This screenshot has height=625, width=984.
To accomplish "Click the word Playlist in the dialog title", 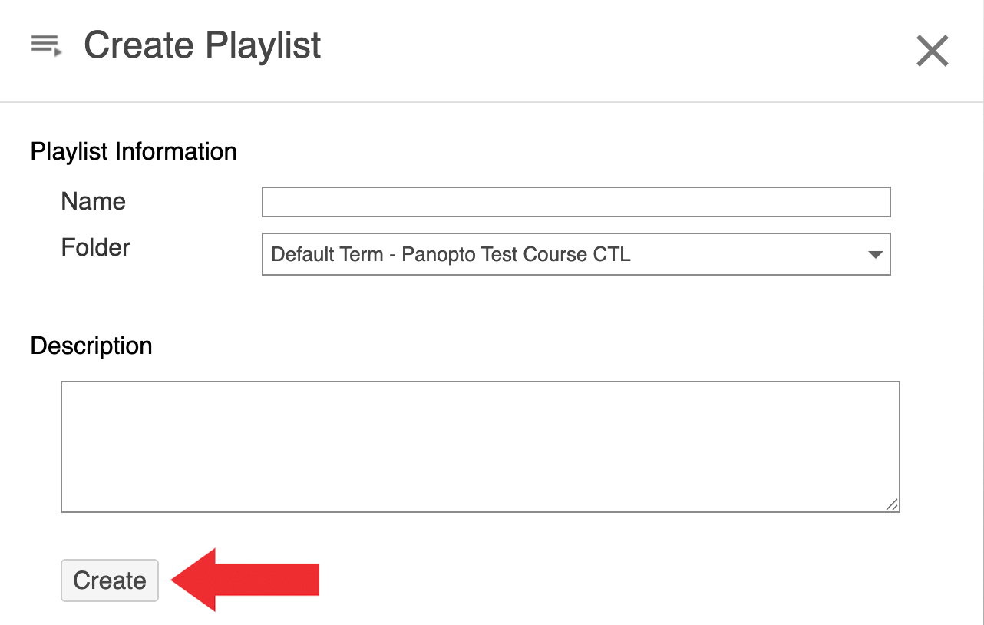I will [x=263, y=46].
